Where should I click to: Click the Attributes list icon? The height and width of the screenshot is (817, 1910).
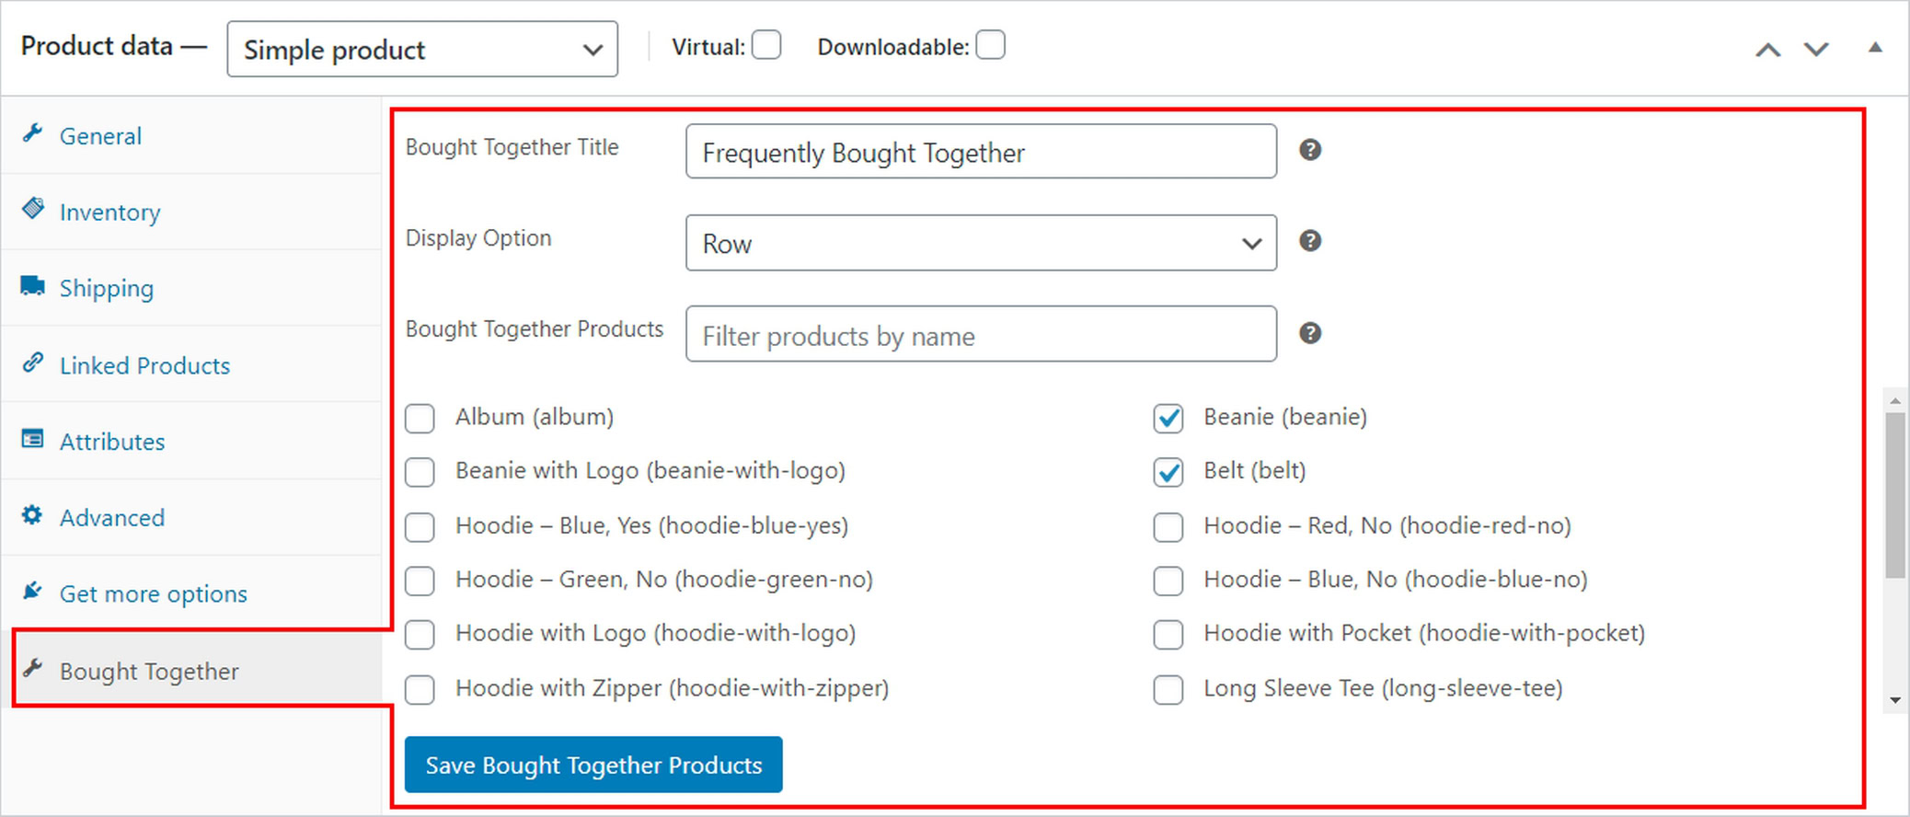pyautogui.click(x=33, y=439)
